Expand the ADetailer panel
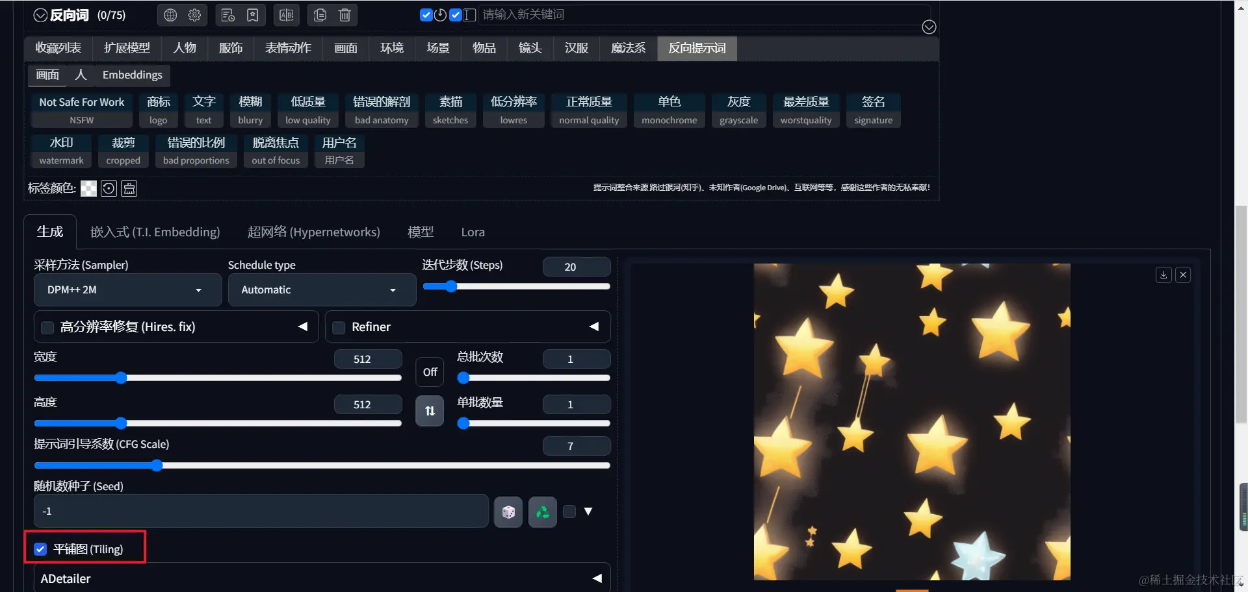Screen dimensions: 1248x592 tap(322, 578)
